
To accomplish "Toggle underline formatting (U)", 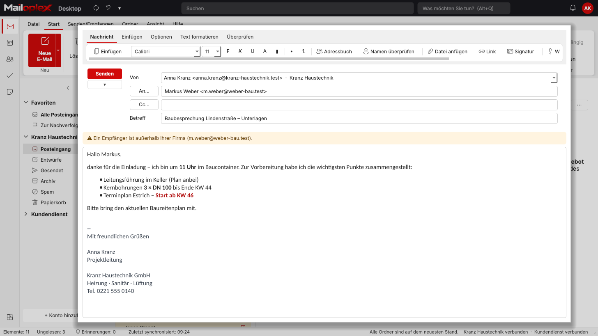I will tap(253, 51).
